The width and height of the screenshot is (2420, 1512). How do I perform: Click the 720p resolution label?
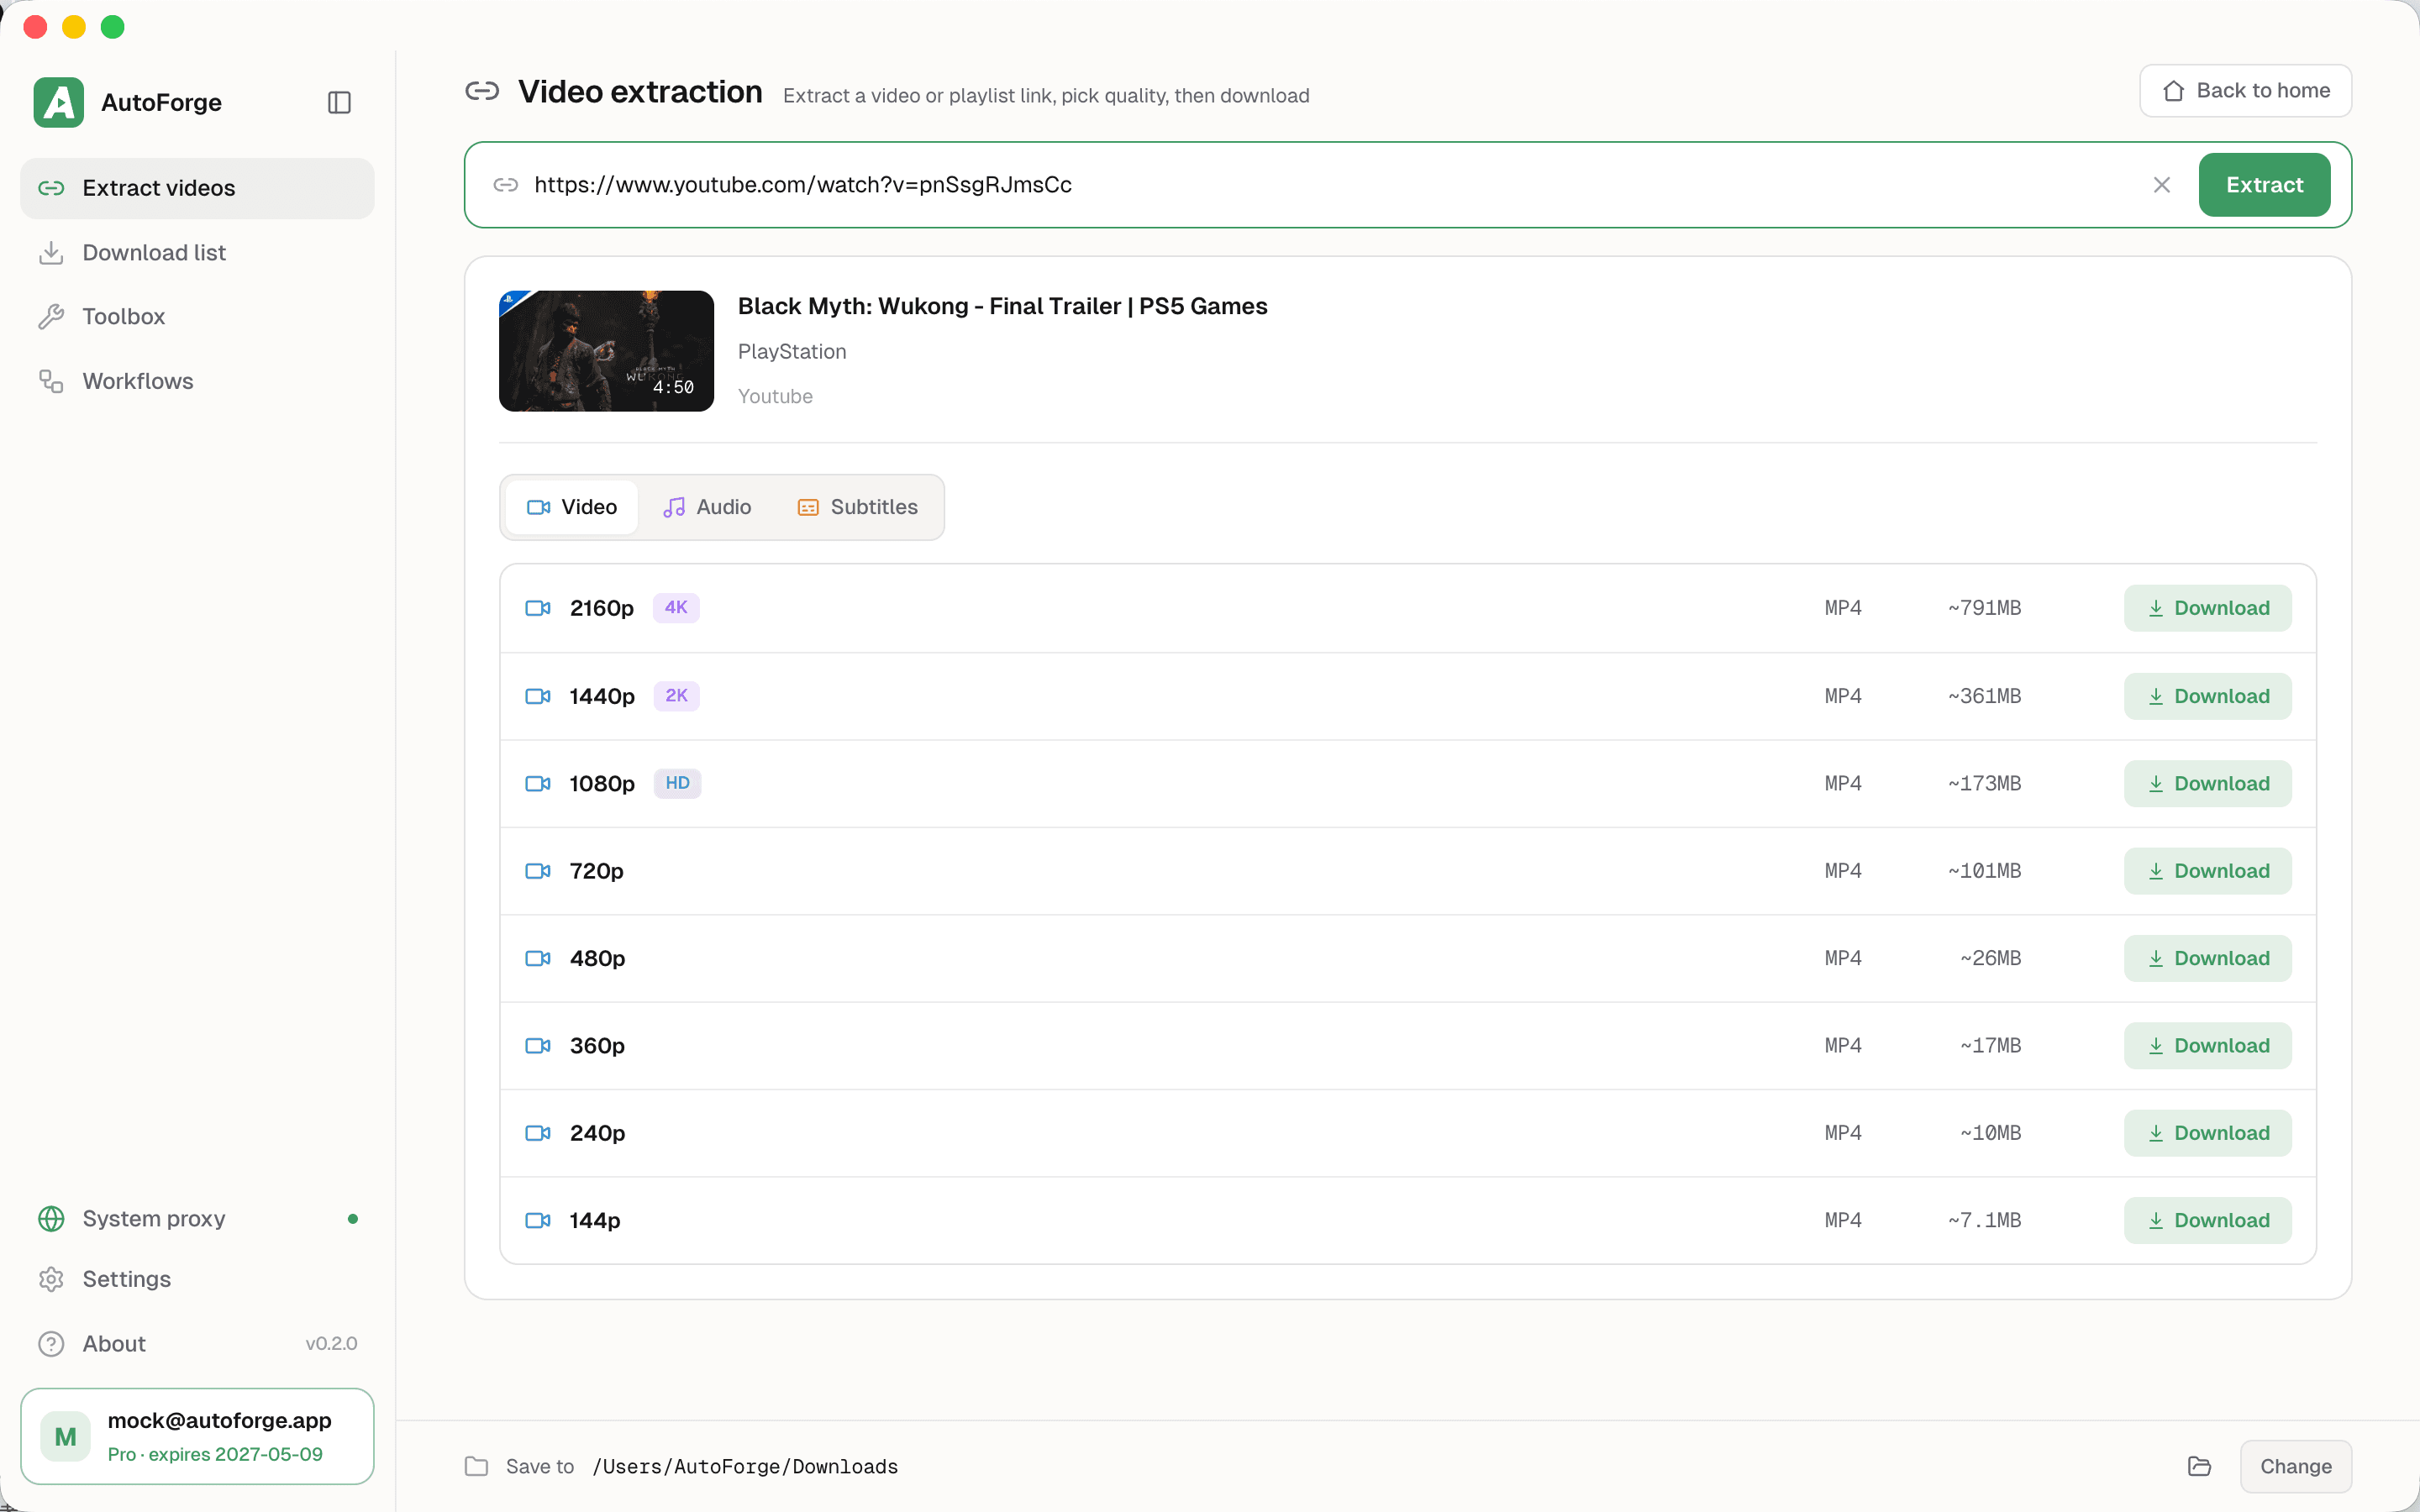(x=596, y=871)
